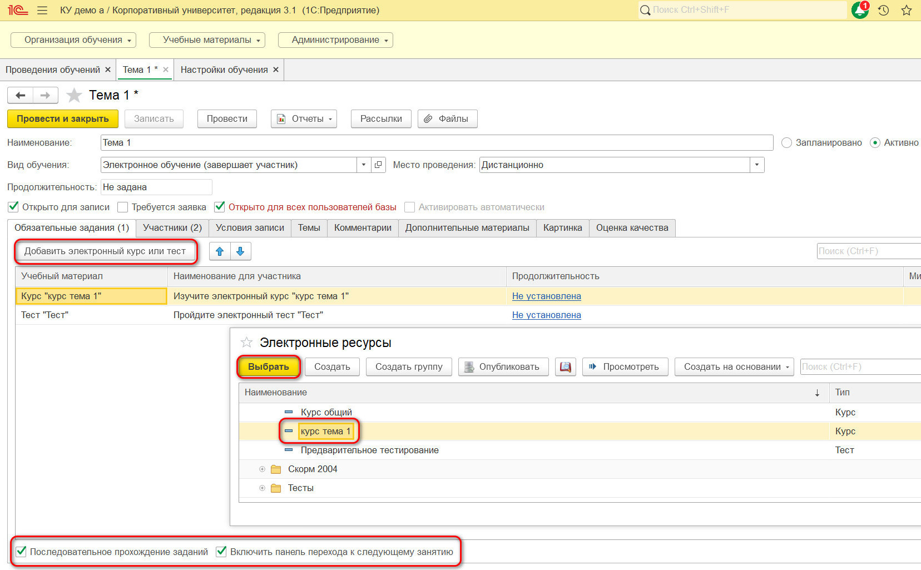Click the Наименование text field
The width and height of the screenshot is (921, 570).
pyautogui.click(x=437, y=143)
